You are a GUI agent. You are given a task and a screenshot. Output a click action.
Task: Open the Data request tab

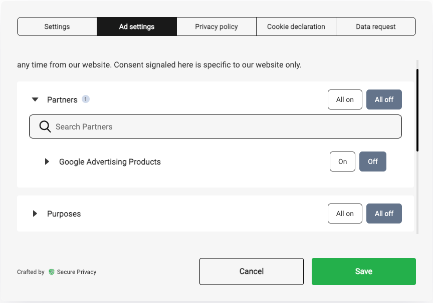pos(375,26)
